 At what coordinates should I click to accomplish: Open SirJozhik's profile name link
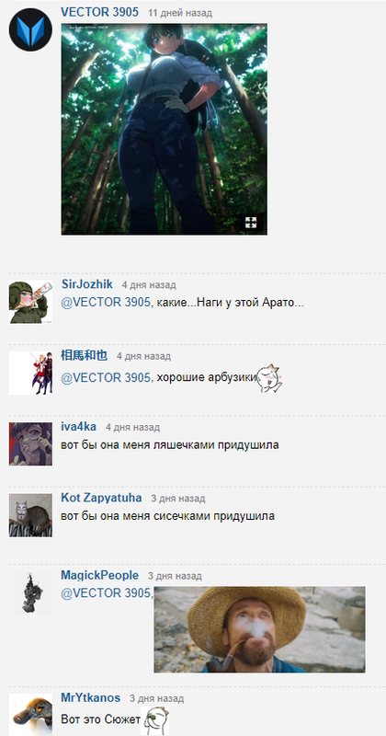87,284
